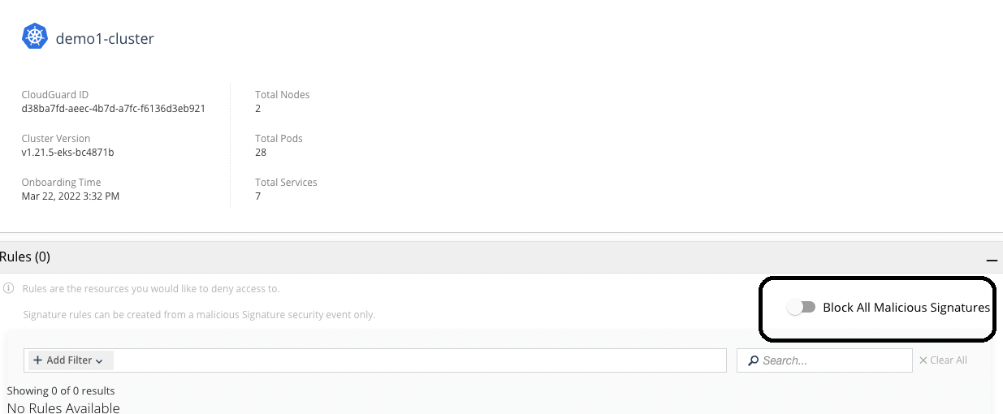Click the Cluster Version value v1.21.5-eks-bc4871b
Screen dimensions: 1003x414
pos(67,152)
